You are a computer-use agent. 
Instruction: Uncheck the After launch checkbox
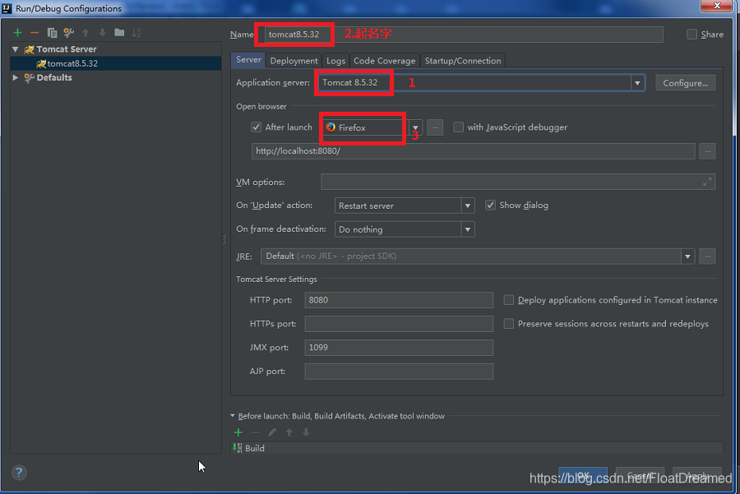point(257,127)
